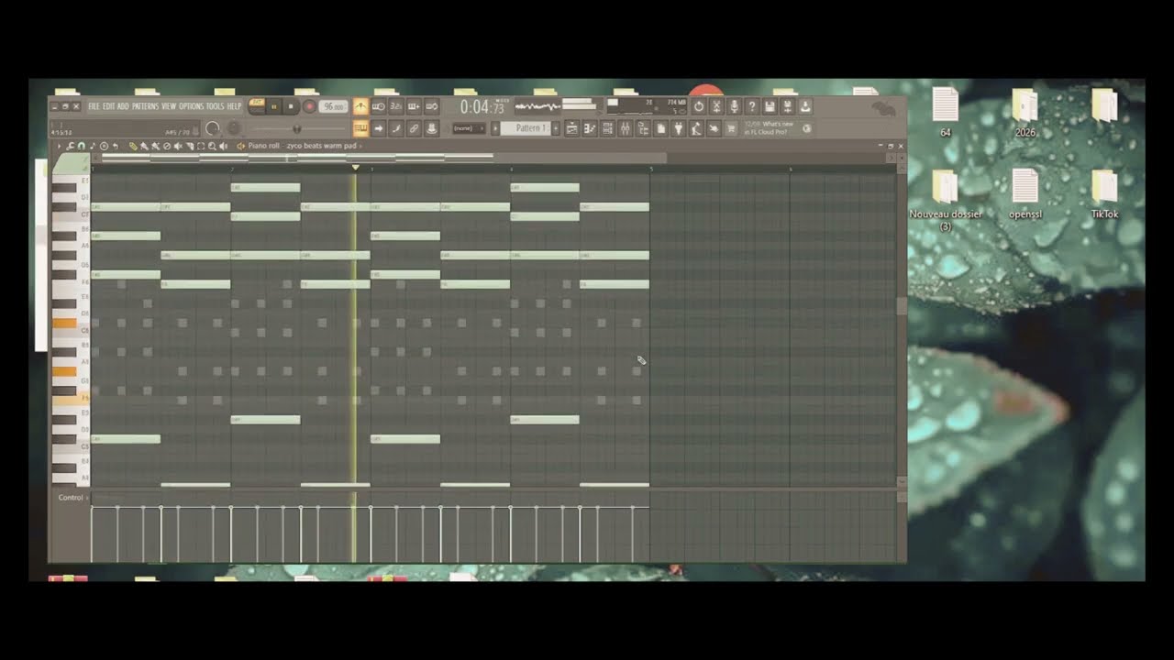Switch Pat/Song mode toggle
The height and width of the screenshot is (660, 1174).
(x=257, y=106)
